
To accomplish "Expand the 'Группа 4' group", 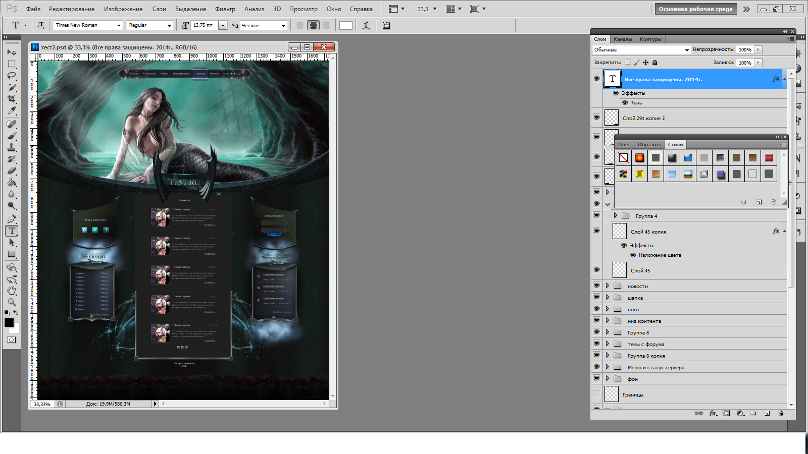I will tap(615, 215).
